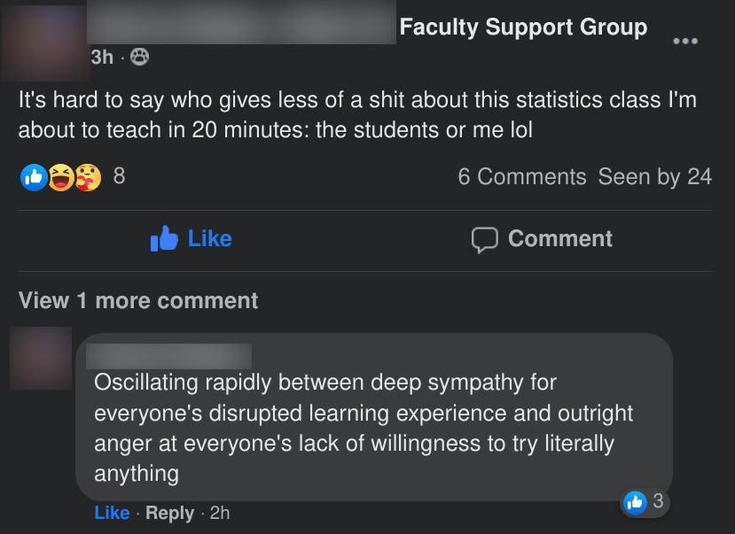Click the blue thumbs-up reaction icon
This screenshot has height=534, width=735.
tap(33, 177)
